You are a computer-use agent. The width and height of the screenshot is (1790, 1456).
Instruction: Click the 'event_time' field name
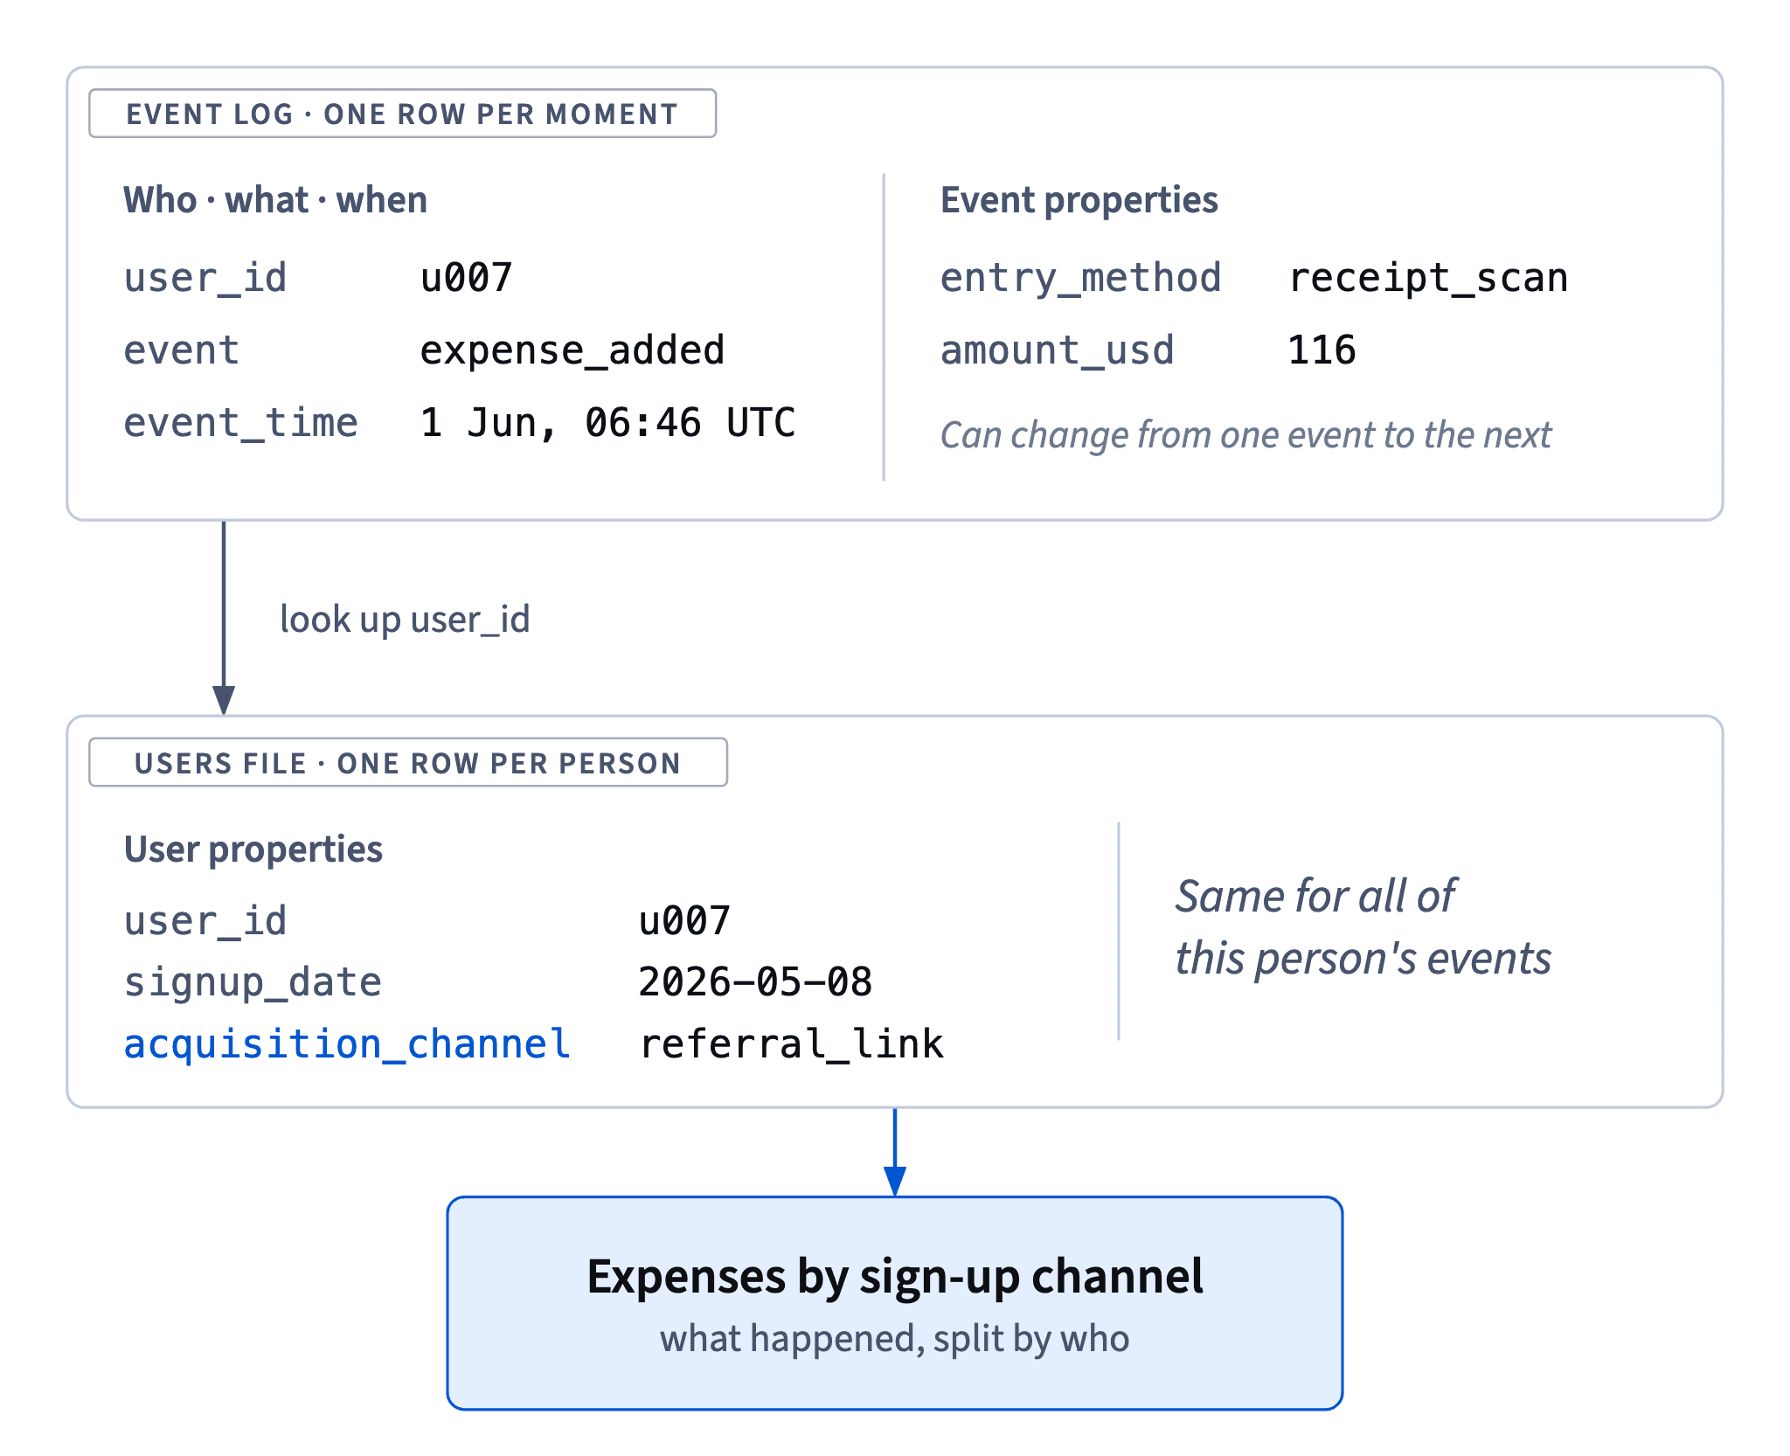[240, 423]
